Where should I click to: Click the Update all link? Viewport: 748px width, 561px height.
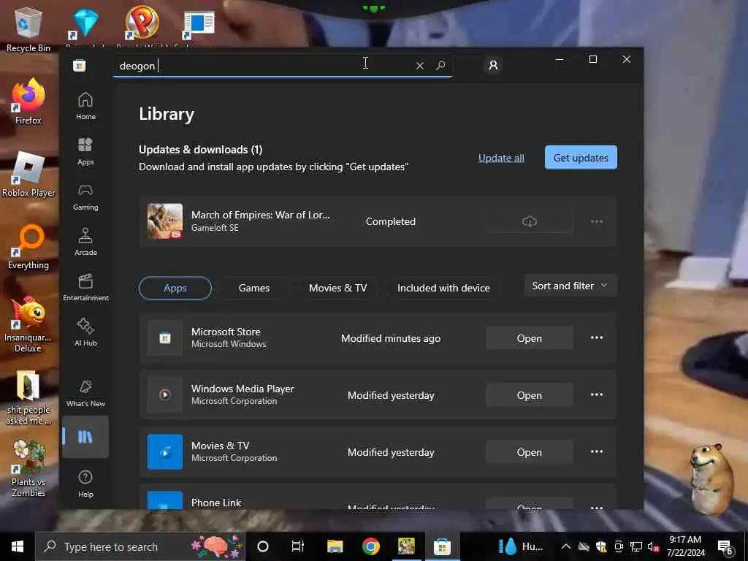click(501, 158)
